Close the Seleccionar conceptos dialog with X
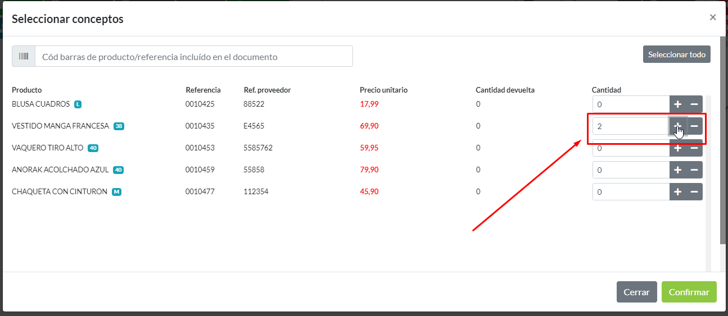The width and height of the screenshot is (728, 316). coord(712,17)
